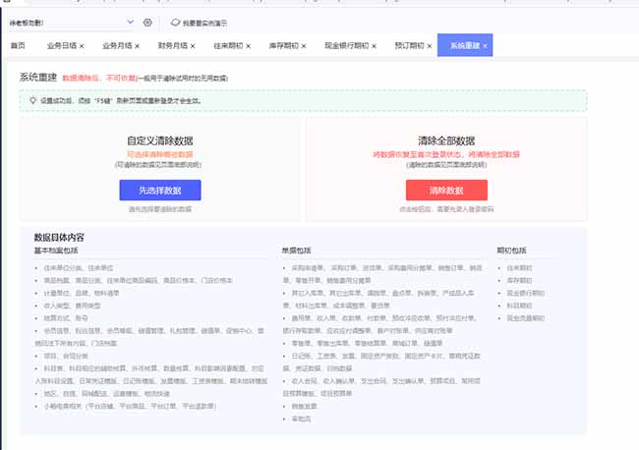Switch to the 首页 tab
This screenshot has width=639, height=450.
pos(18,45)
